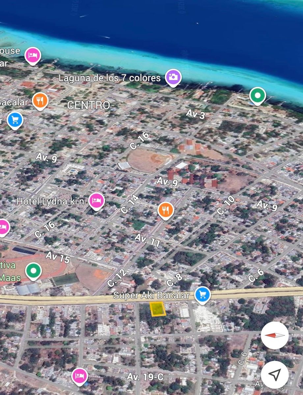The image size is (303, 395).
Task: Select the green pin on the lagoon shore
Action: pyautogui.click(x=258, y=95)
